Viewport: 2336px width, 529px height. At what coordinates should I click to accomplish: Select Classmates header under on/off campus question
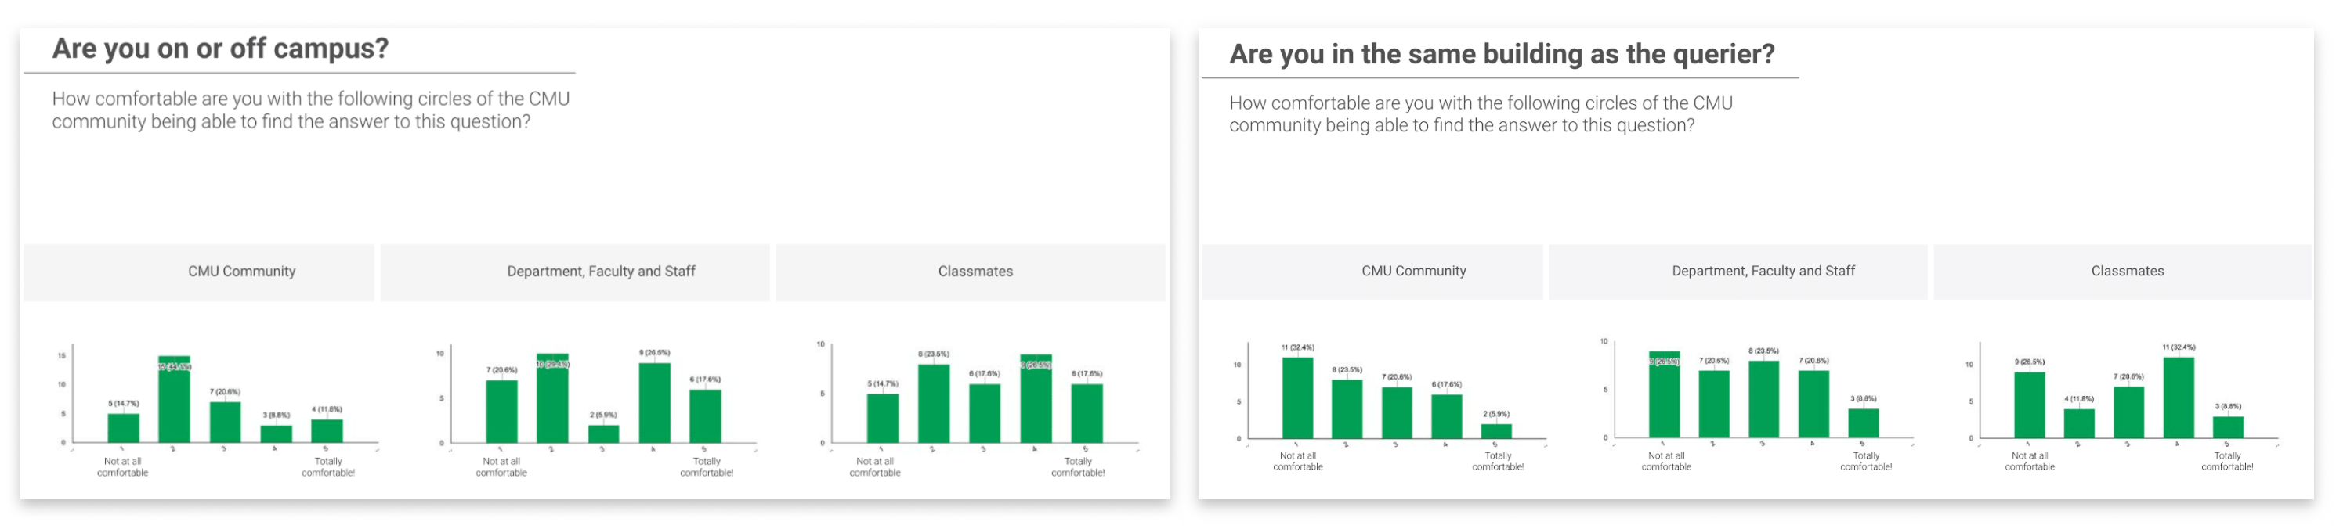click(975, 272)
